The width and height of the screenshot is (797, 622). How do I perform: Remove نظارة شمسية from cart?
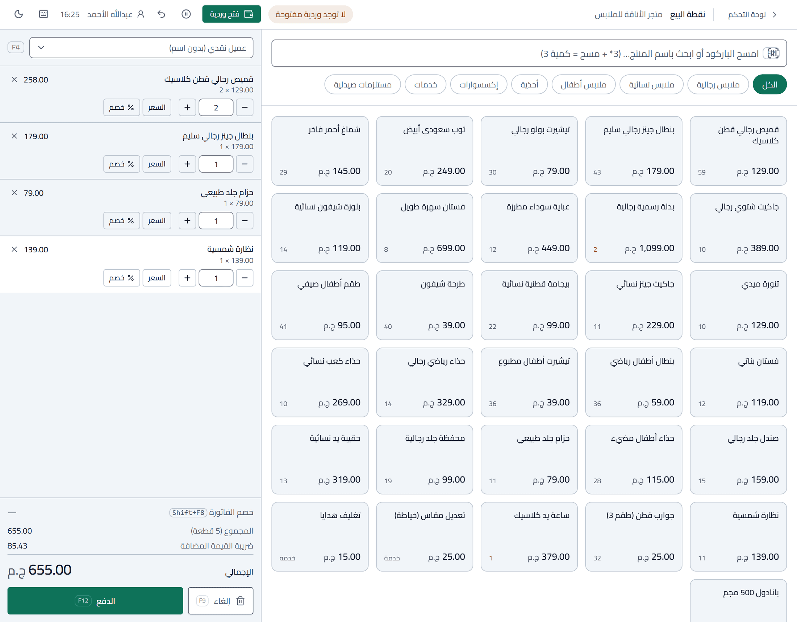coord(14,249)
